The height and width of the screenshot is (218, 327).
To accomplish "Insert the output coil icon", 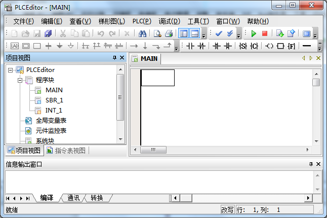I will coord(269,46).
